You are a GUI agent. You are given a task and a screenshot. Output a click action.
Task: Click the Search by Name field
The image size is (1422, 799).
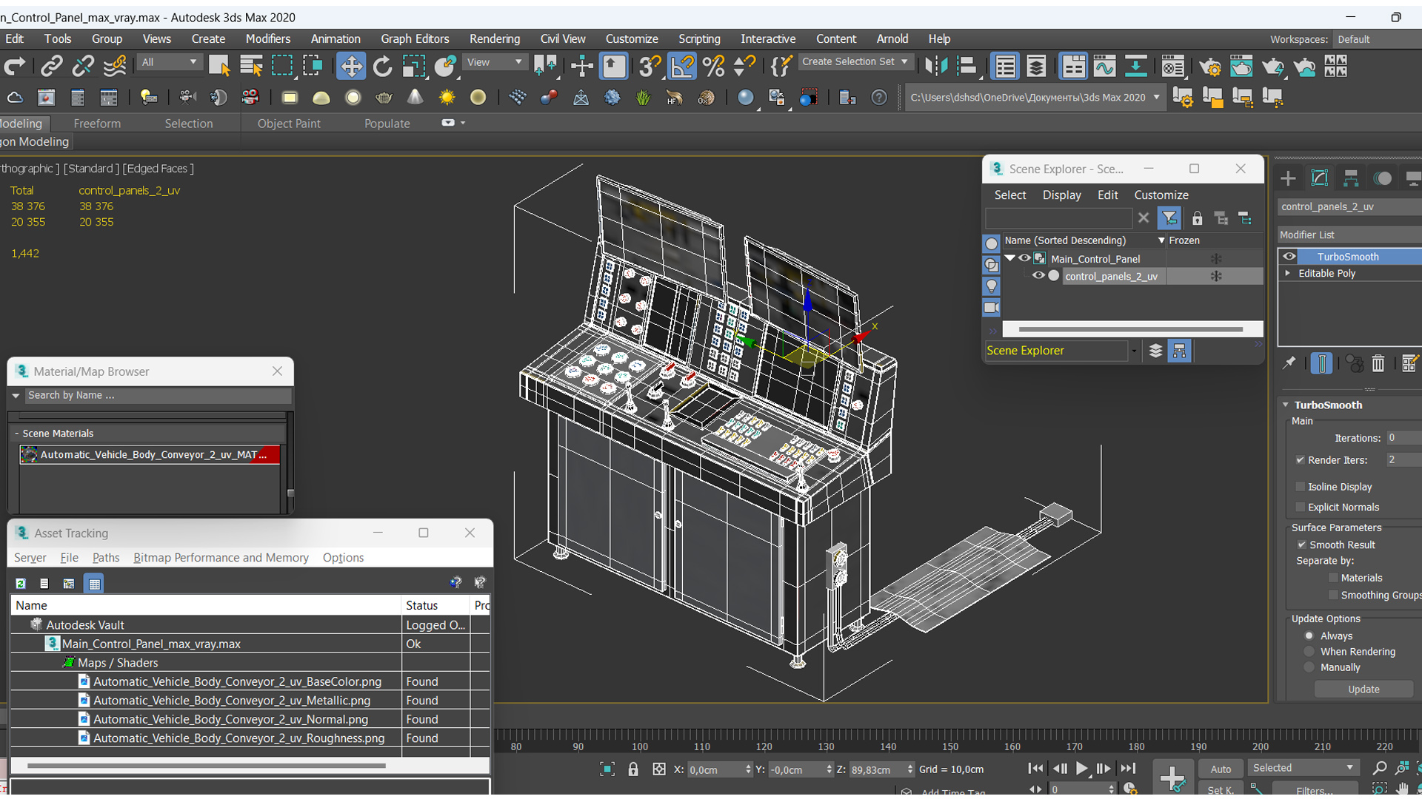point(158,396)
